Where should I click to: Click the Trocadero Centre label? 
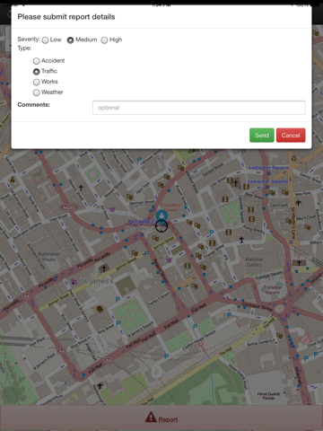click(x=170, y=207)
